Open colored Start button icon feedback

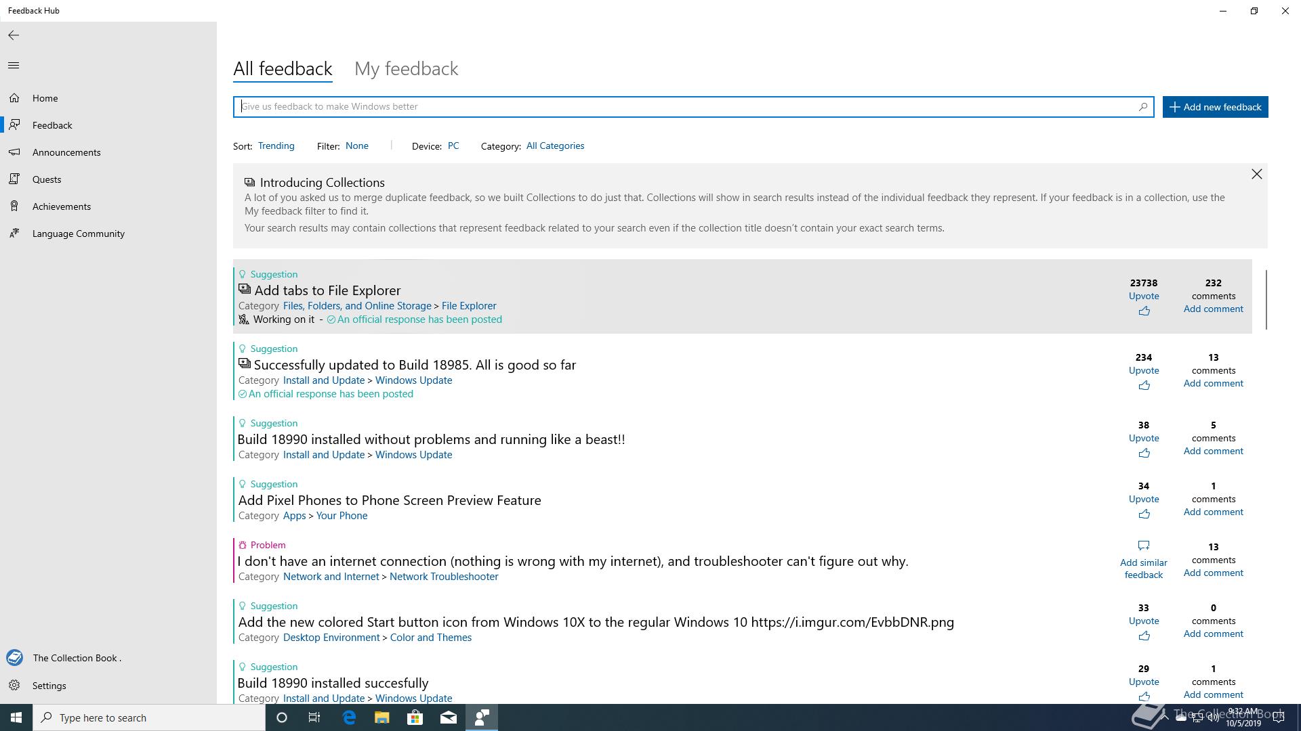(596, 622)
